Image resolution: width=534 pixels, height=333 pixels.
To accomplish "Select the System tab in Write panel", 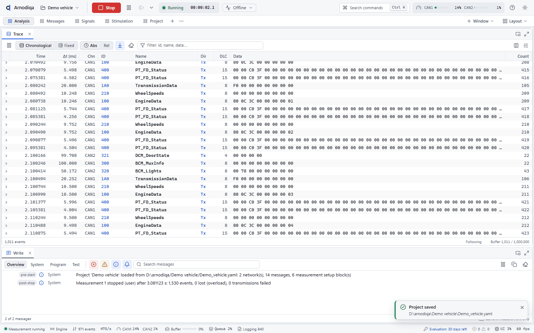I will [x=37, y=265].
